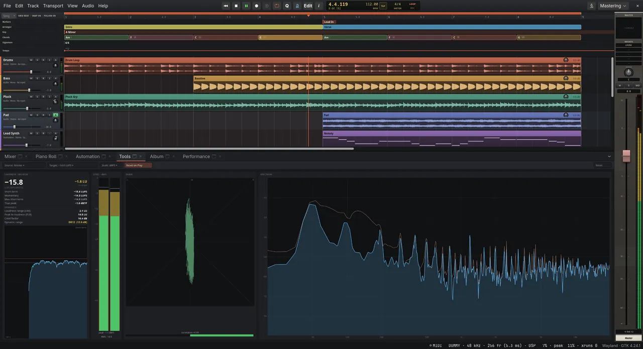
Task: Open the Scale dBFS dropdown
Action: (x=111, y=165)
